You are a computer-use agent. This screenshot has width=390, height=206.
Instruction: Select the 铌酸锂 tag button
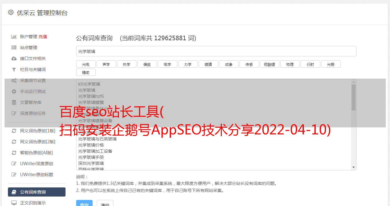click(269, 64)
